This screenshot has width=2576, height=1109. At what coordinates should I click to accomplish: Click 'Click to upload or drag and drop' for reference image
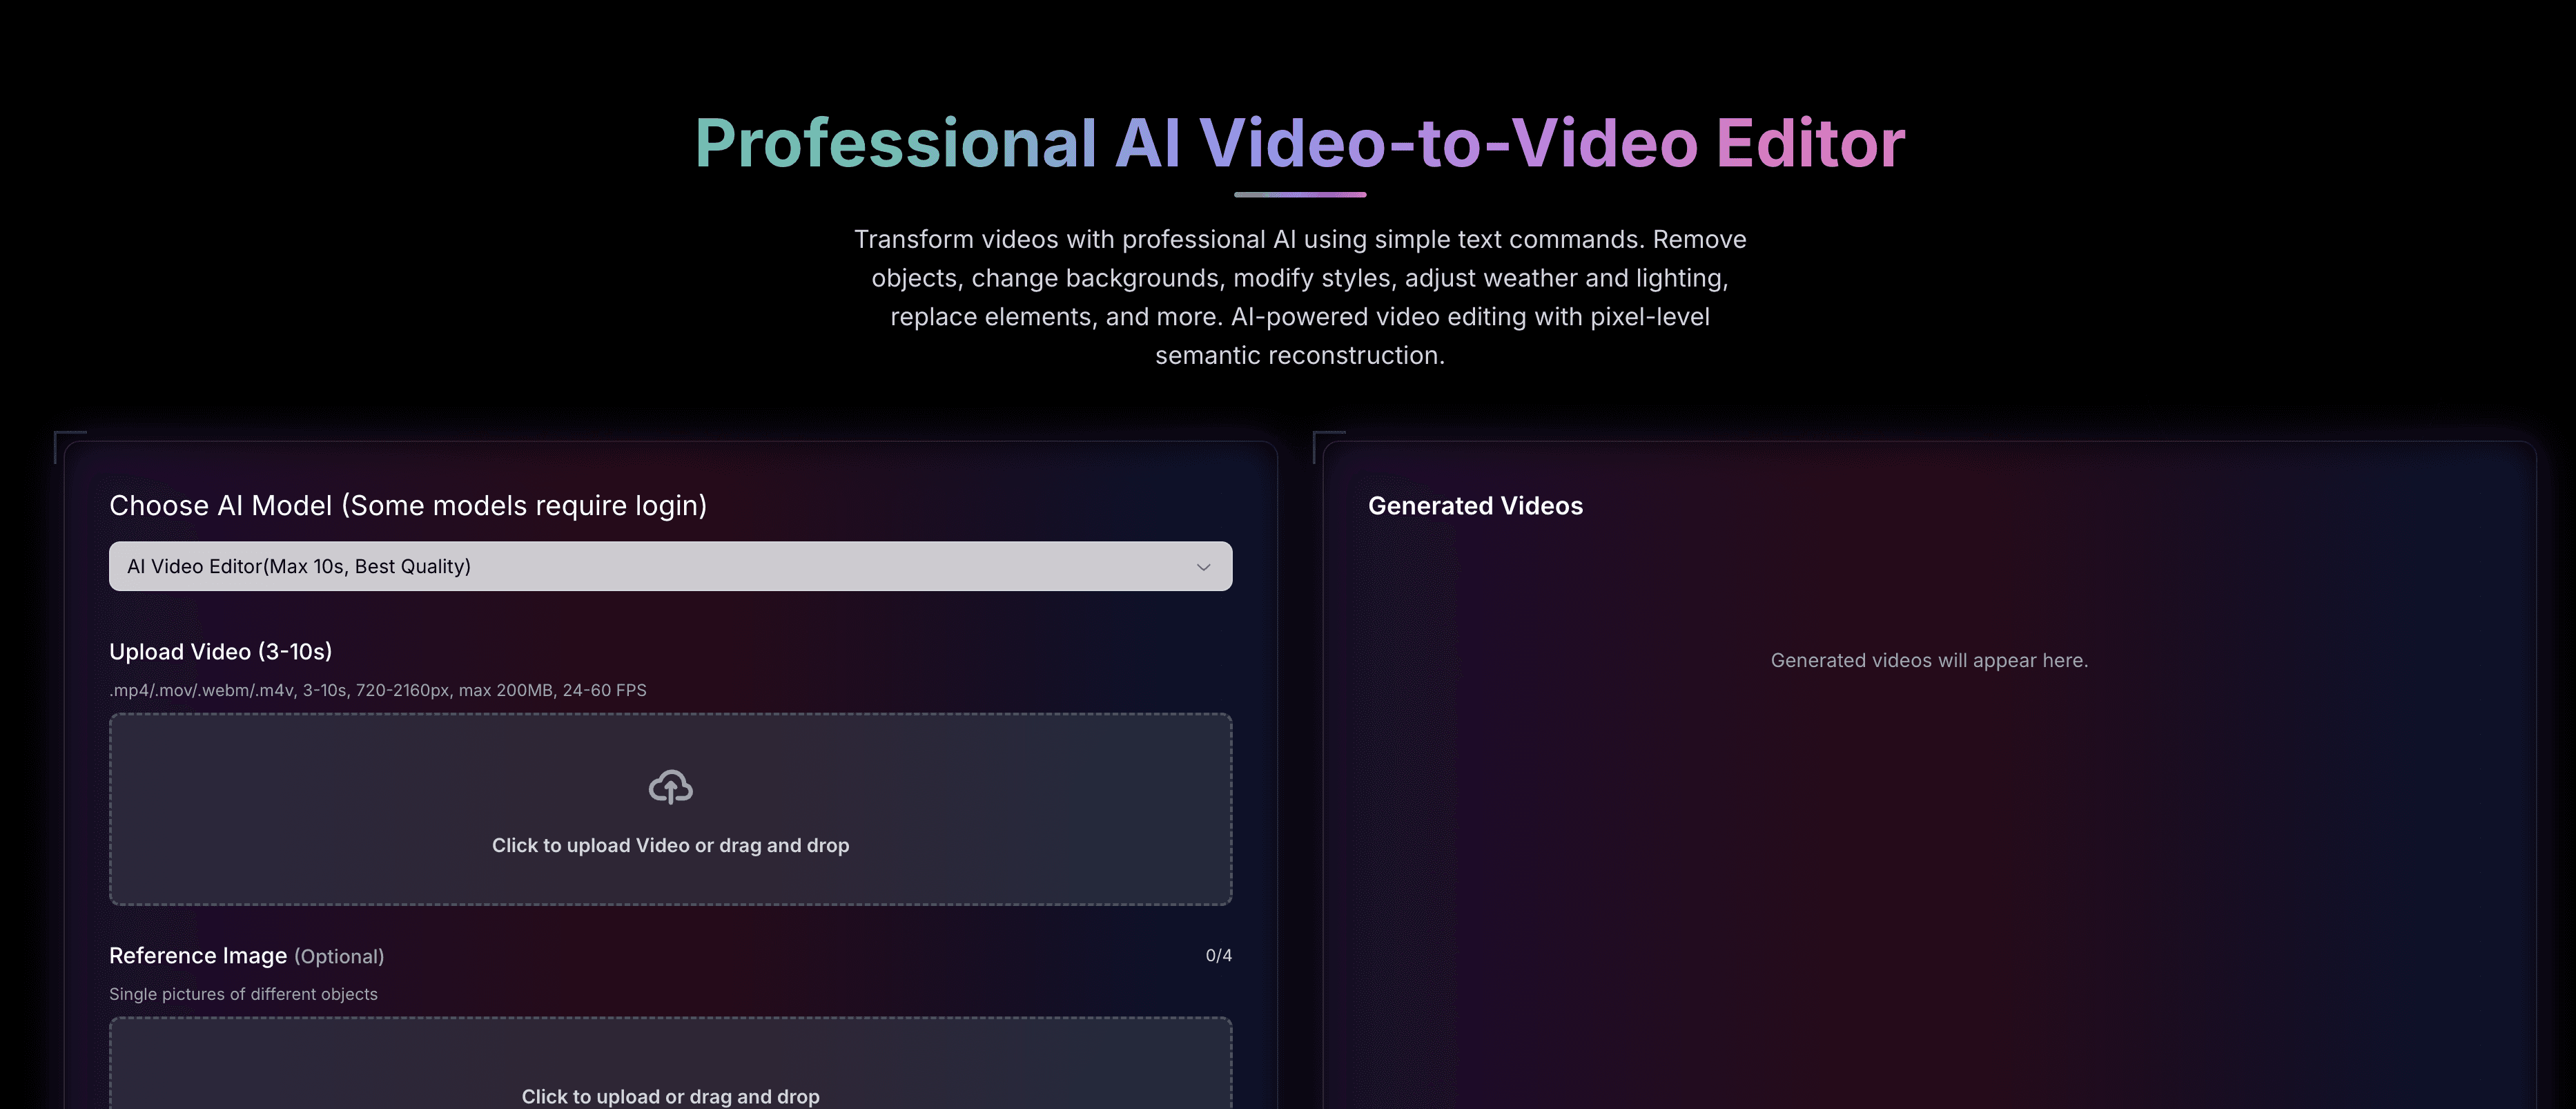click(670, 1096)
